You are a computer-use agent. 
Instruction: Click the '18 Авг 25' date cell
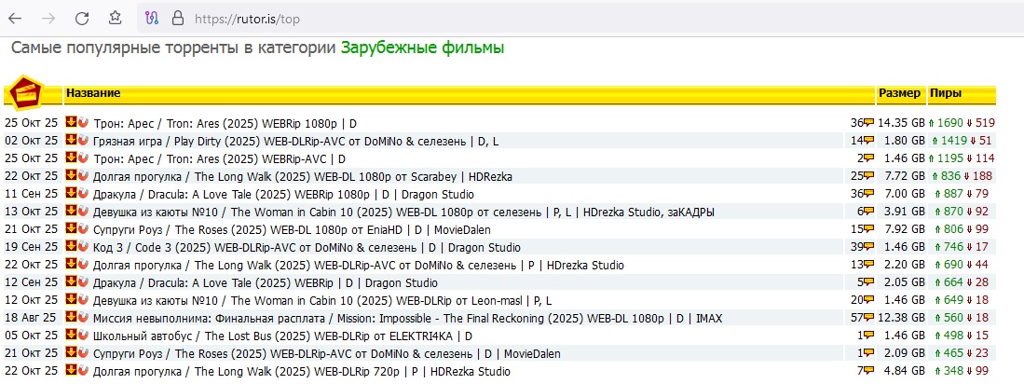coord(32,318)
